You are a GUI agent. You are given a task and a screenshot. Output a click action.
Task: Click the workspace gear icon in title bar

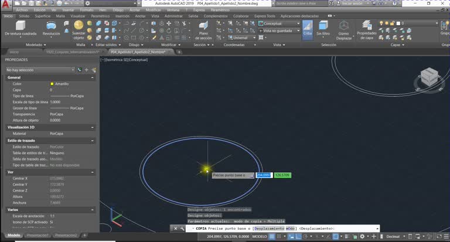(x=87, y=4)
